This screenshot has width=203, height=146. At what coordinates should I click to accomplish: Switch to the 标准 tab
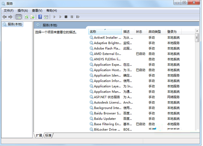pyautogui.click(x=48, y=135)
